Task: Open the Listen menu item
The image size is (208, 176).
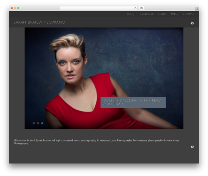Action: click(162, 14)
